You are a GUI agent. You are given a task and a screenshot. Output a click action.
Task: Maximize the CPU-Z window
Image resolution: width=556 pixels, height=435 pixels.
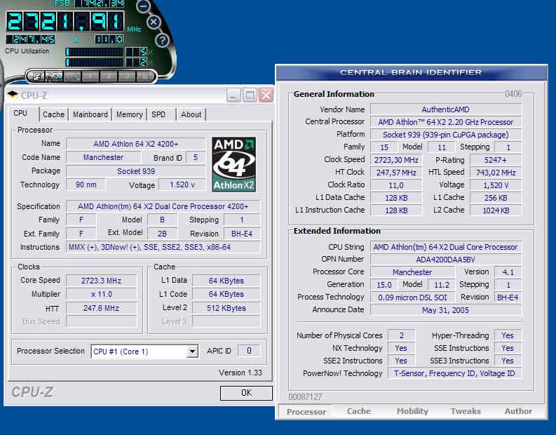(250, 95)
